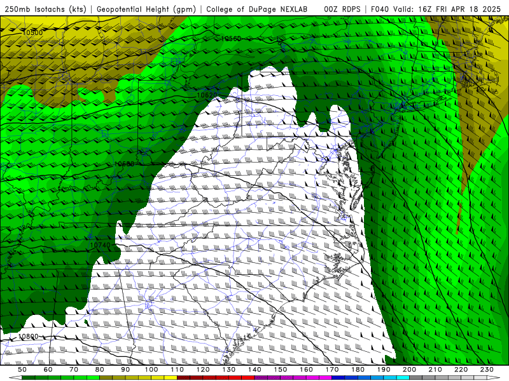
Task: Select the 220 color scale label
Action: click(461, 370)
